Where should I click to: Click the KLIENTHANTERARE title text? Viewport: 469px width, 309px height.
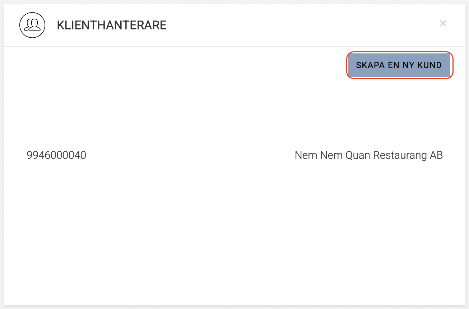(x=112, y=25)
